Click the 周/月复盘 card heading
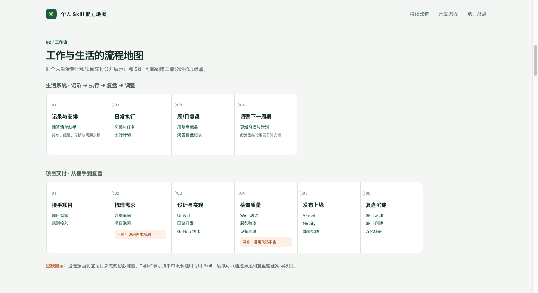538x293 pixels. pyautogui.click(x=189, y=117)
